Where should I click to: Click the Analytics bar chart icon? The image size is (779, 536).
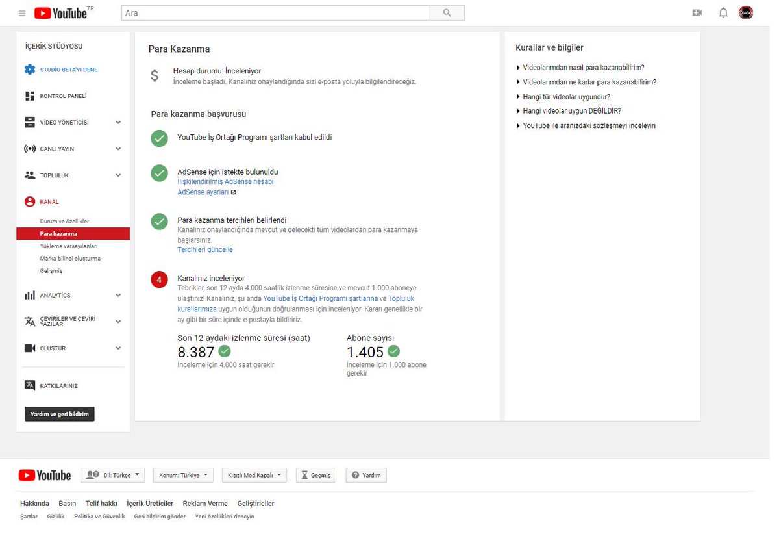(x=30, y=295)
